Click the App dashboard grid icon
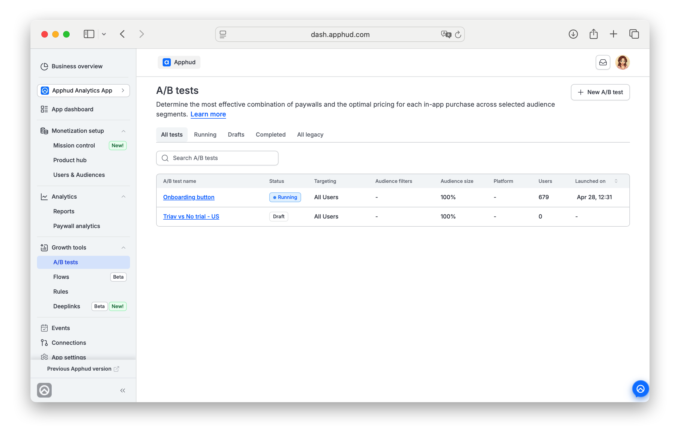This screenshot has height=443, width=680. pyautogui.click(x=44, y=109)
